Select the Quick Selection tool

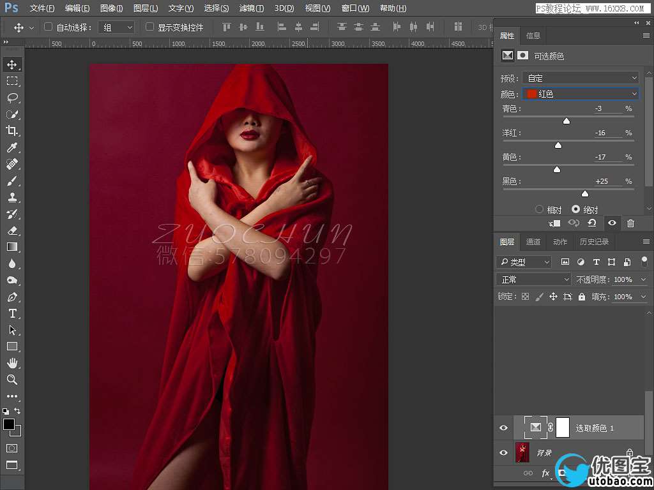pyautogui.click(x=11, y=114)
